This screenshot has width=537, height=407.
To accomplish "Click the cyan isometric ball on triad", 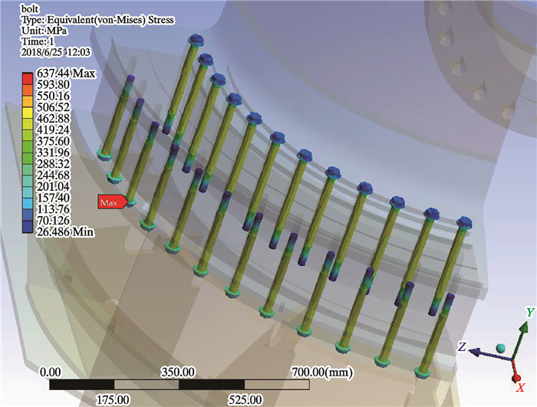I will (x=499, y=349).
